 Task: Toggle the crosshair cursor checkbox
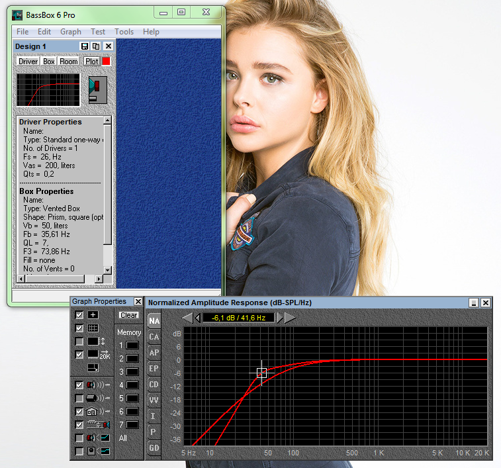(79, 315)
